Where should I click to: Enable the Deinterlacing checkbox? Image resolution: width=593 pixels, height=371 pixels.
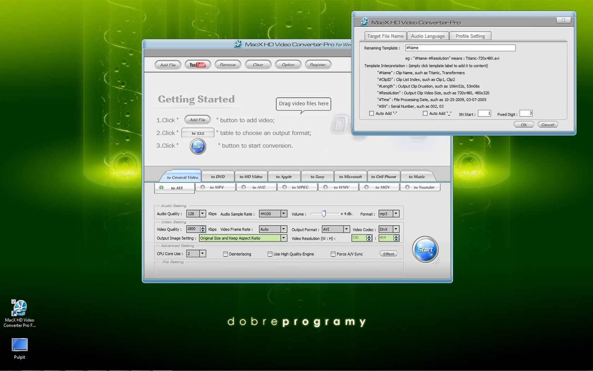click(226, 254)
